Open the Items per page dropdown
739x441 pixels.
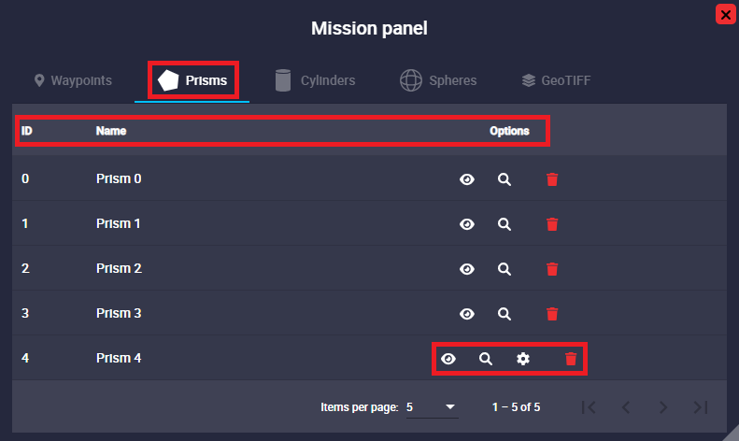432,407
